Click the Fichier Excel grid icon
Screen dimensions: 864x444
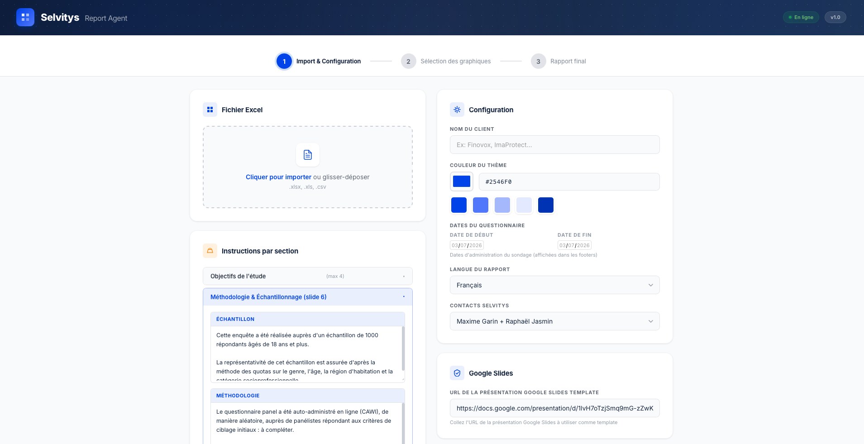(210, 110)
